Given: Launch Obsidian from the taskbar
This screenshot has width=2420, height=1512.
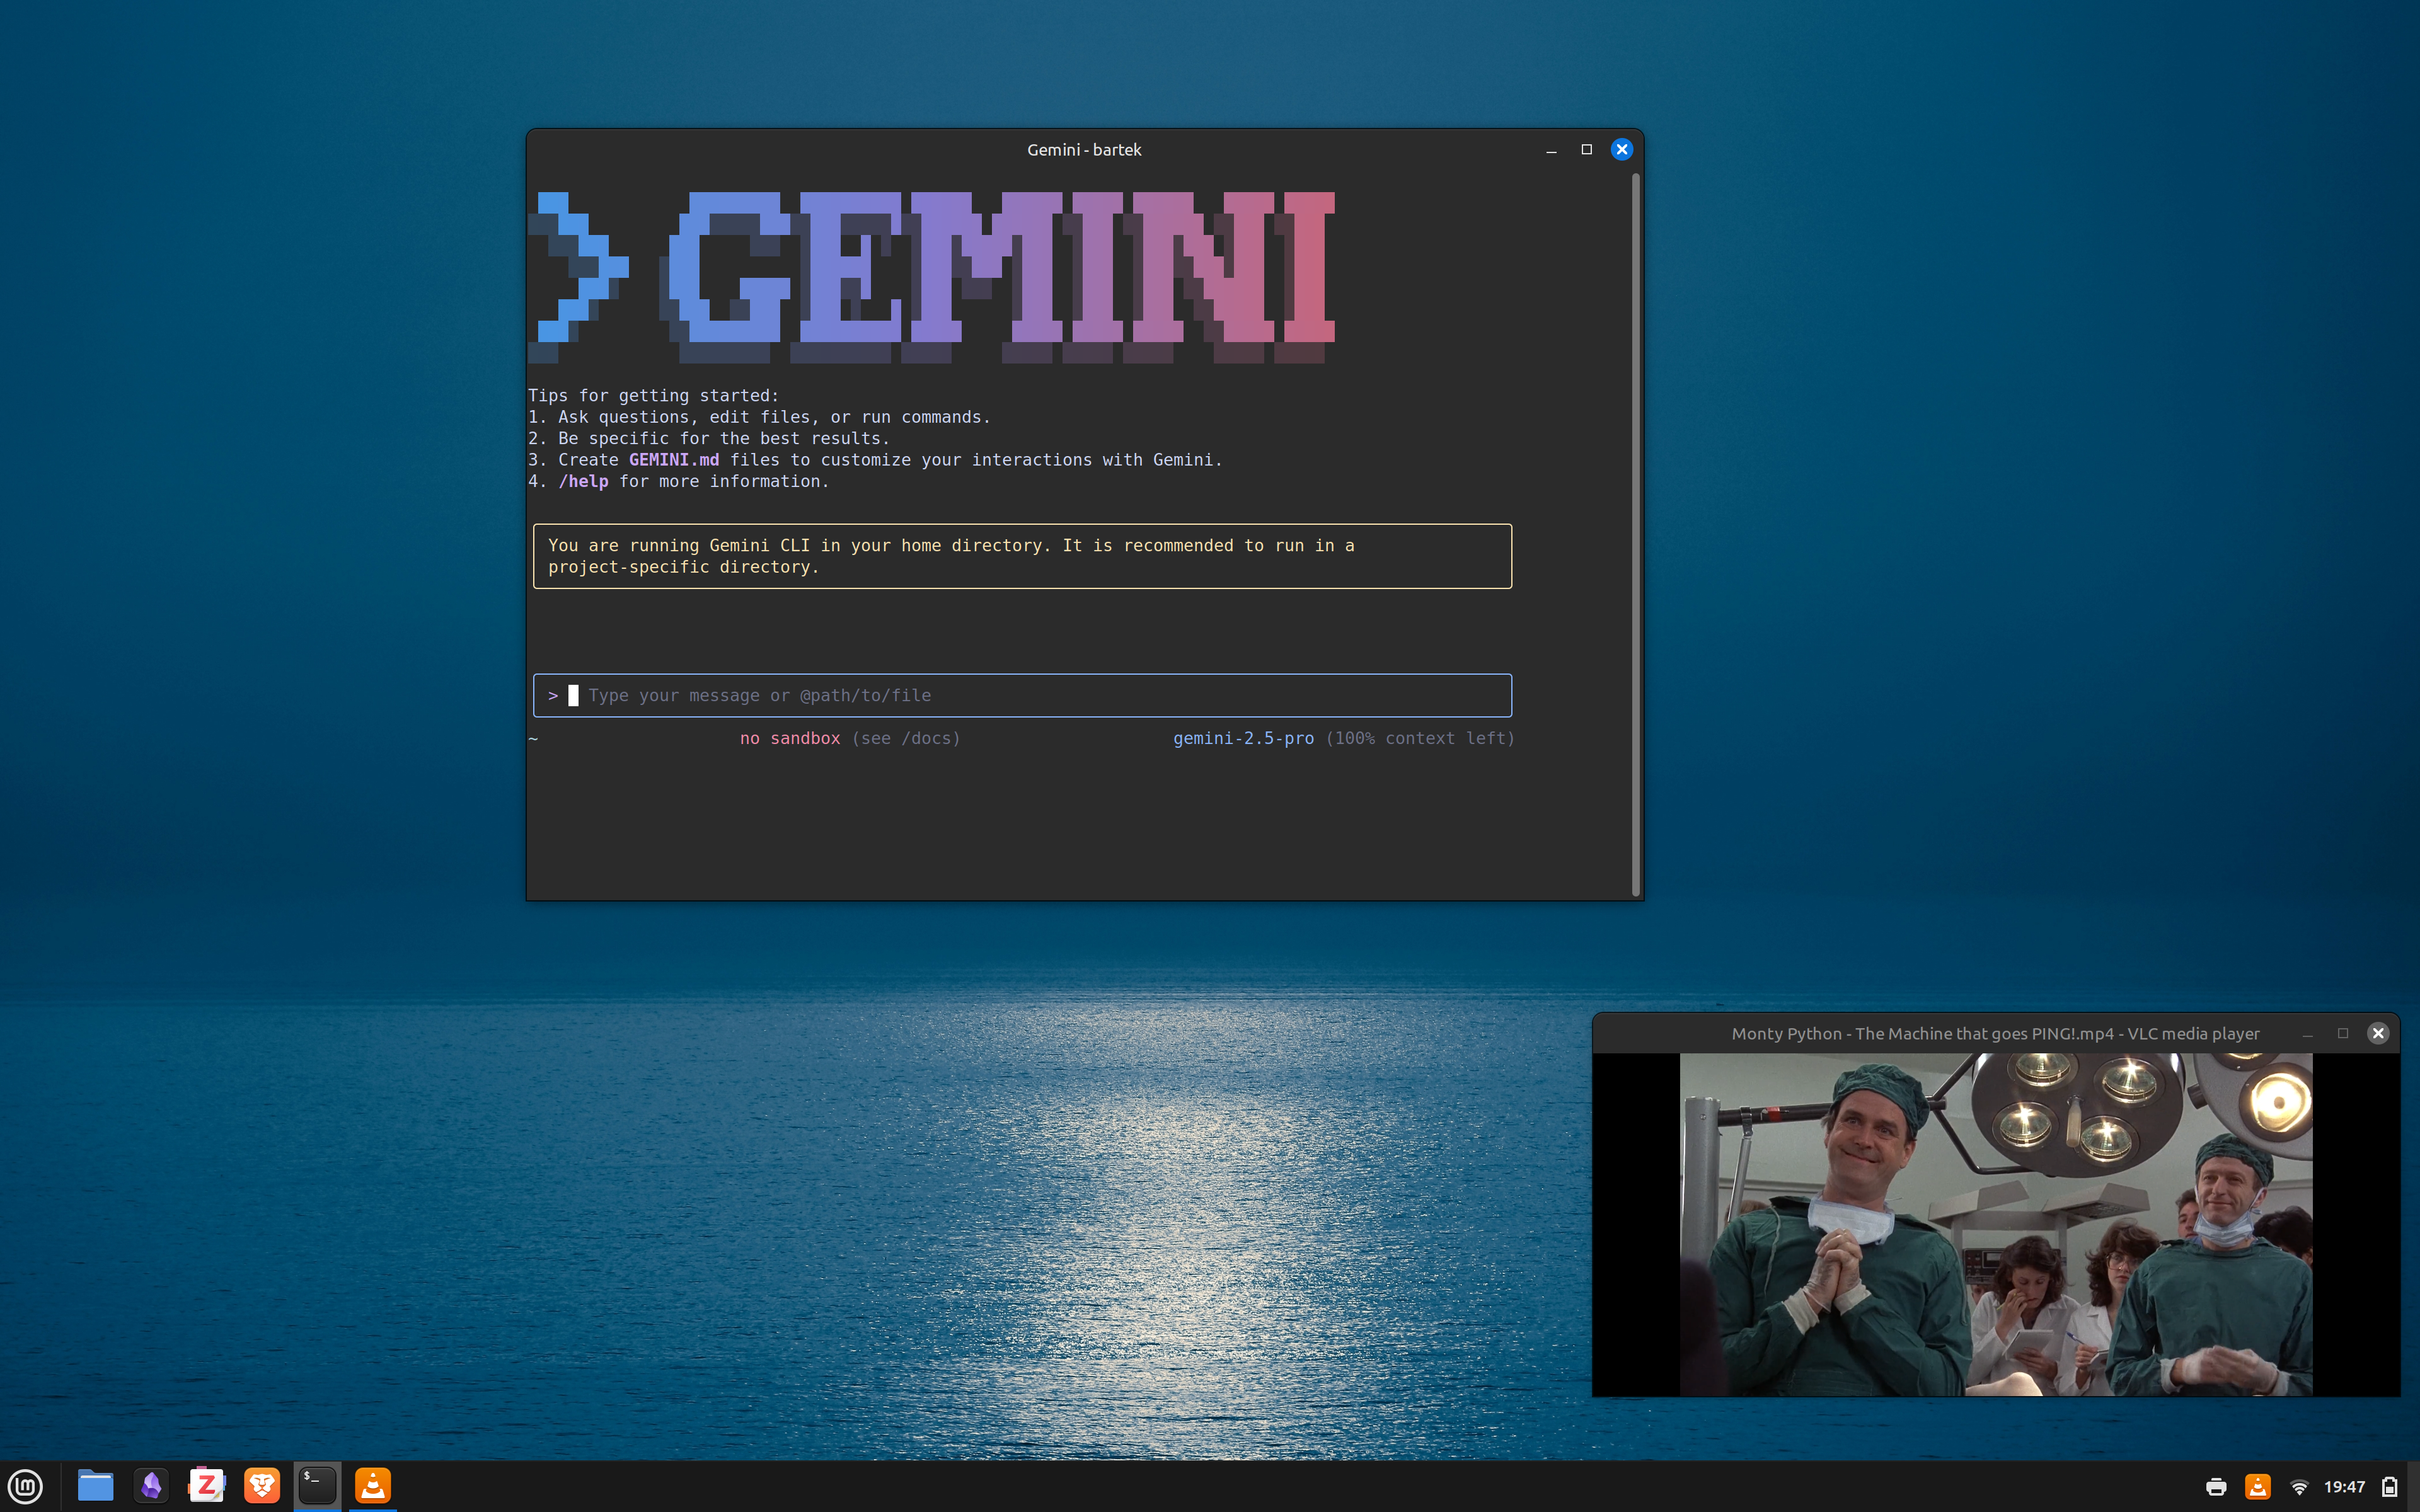Looking at the screenshot, I should pos(151,1486).
